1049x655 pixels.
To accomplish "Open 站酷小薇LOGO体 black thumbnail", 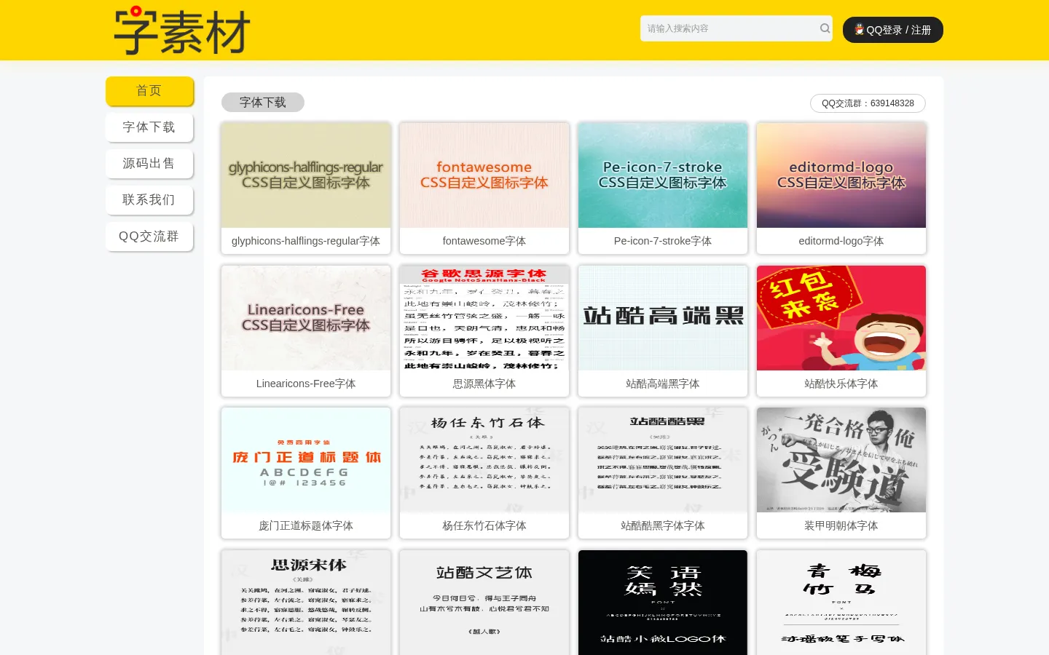I will 663,603.
